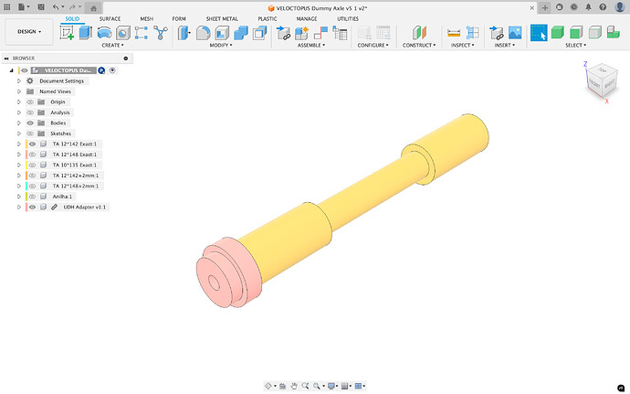The width and height of the screenshot is (630, 394).
Task: Expand the UDH Adapter v1:1 tree node
Action: click(x=19, y=207)
